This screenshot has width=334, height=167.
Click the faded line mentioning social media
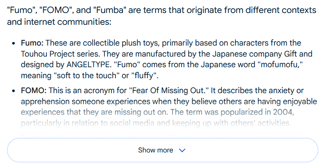click(156, 123)
